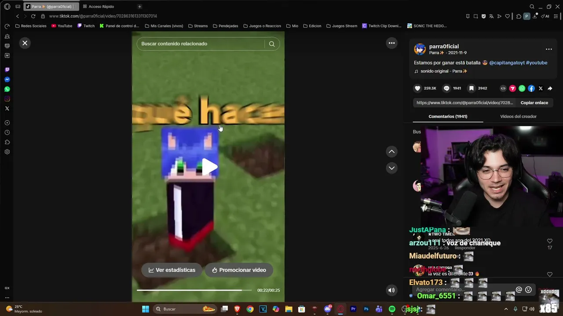Click the video URL text field
This screenshot has width=563, height=316.
pos(464,103)
